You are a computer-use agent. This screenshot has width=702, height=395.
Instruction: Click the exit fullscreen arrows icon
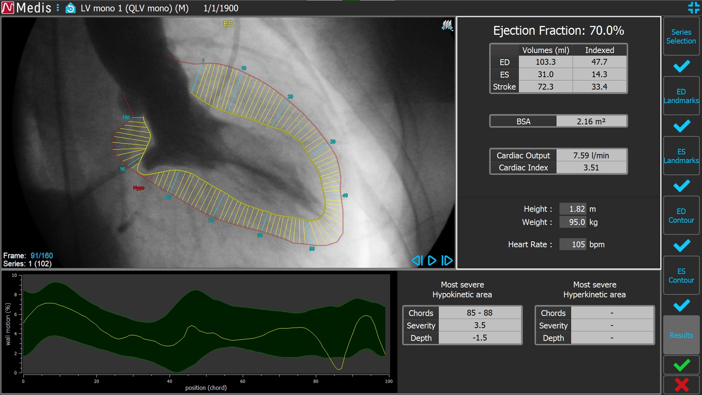pyautogui.click(x=693, y=8)
